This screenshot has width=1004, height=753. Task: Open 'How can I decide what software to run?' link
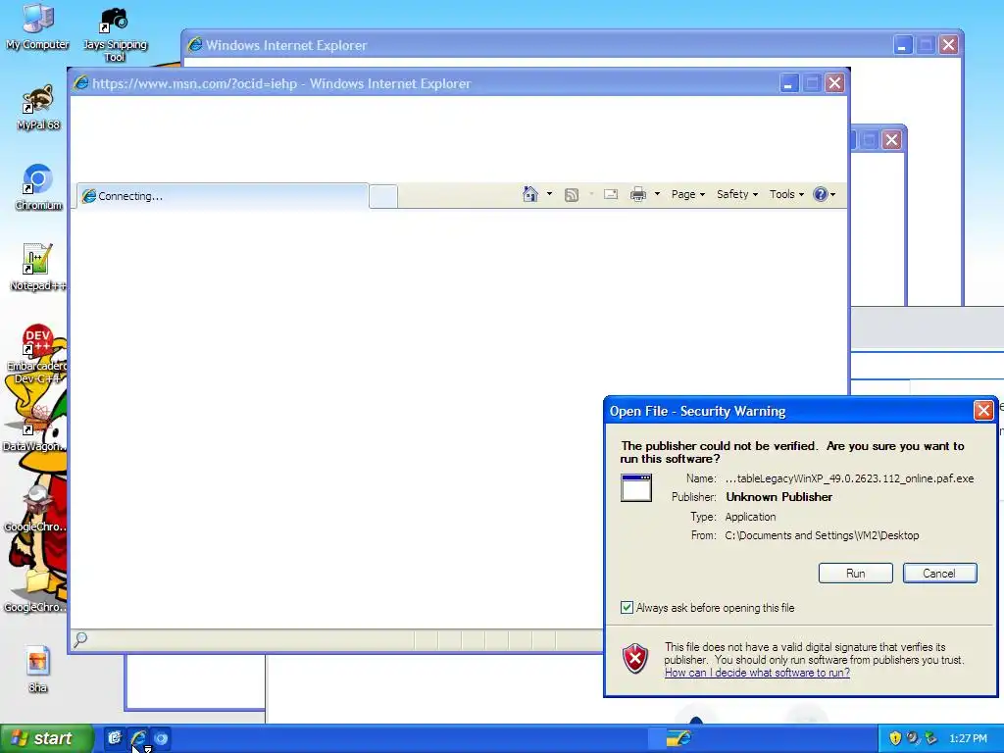point(757,673)
